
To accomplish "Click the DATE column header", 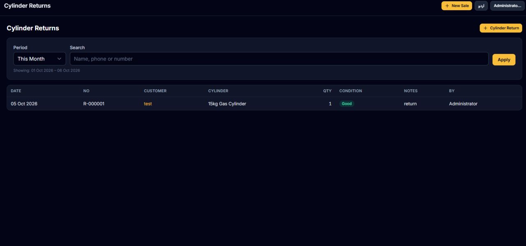I will (x=16, y=91).
